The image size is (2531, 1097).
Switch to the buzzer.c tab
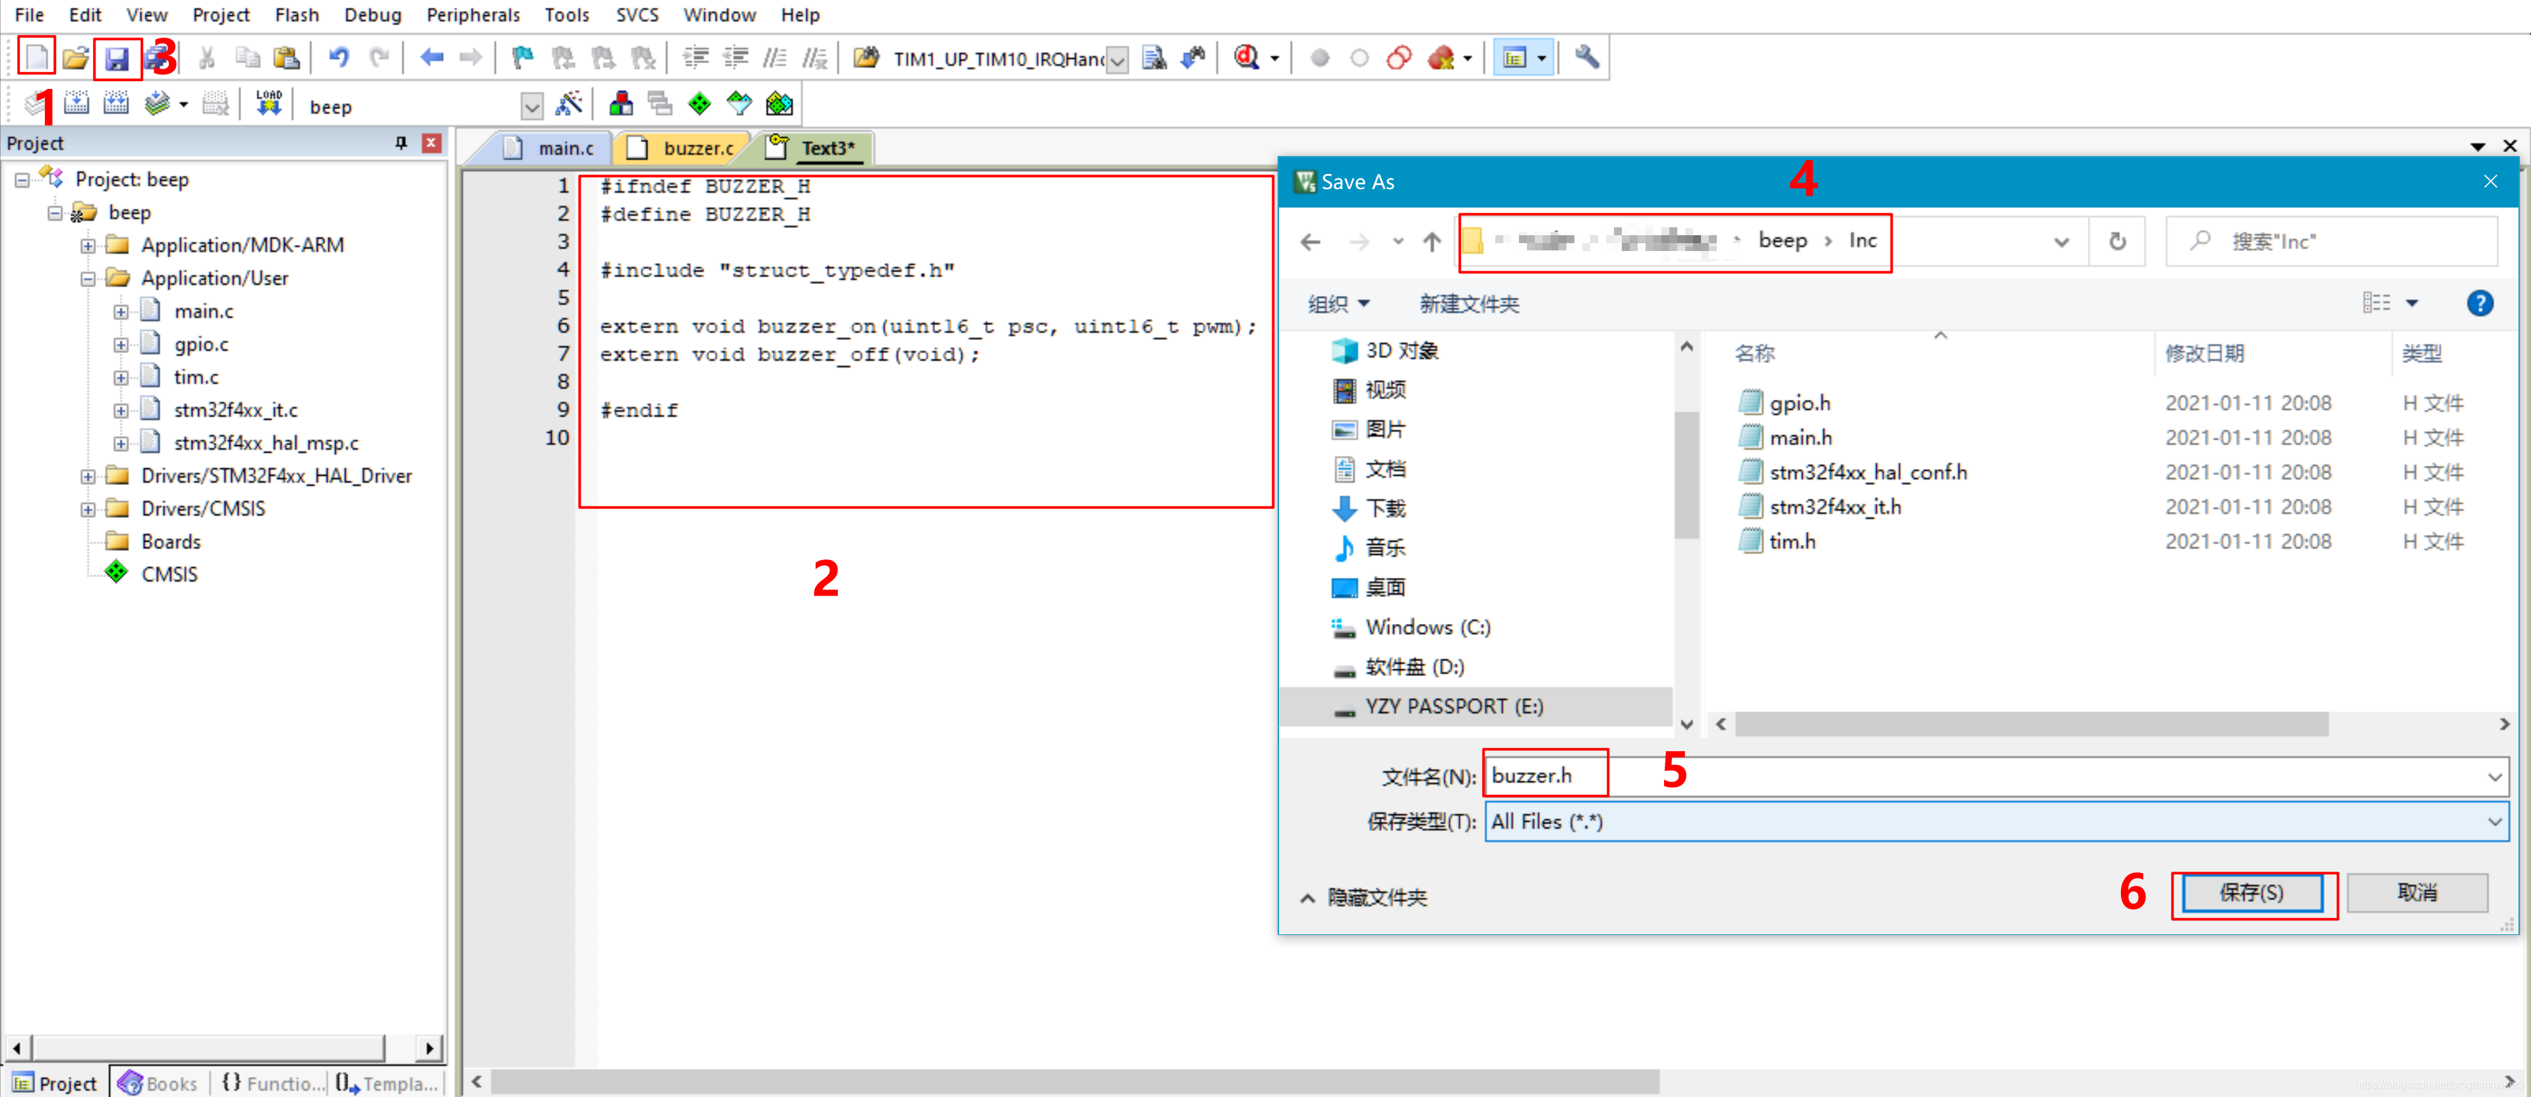pyautogui.click(x=697, y=148)
